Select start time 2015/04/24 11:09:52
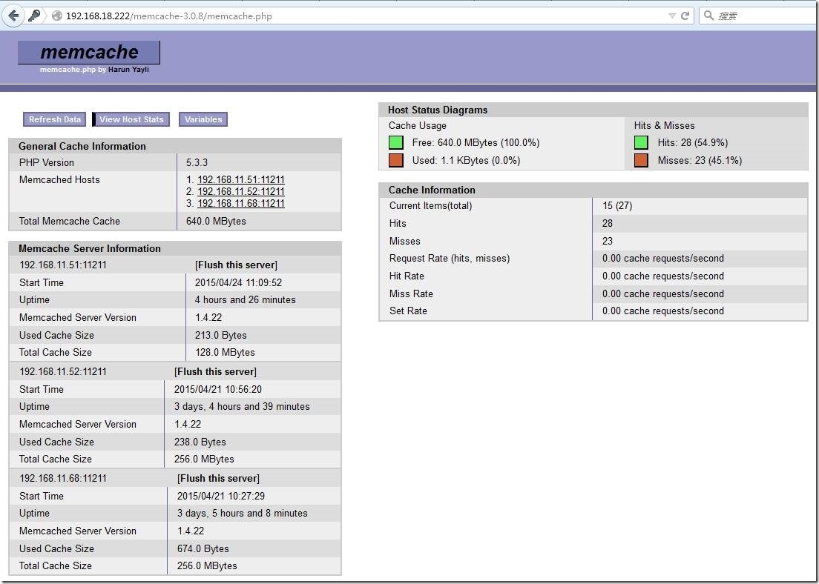The height and width of the screenshot is (584, 819). coord(238,283)
